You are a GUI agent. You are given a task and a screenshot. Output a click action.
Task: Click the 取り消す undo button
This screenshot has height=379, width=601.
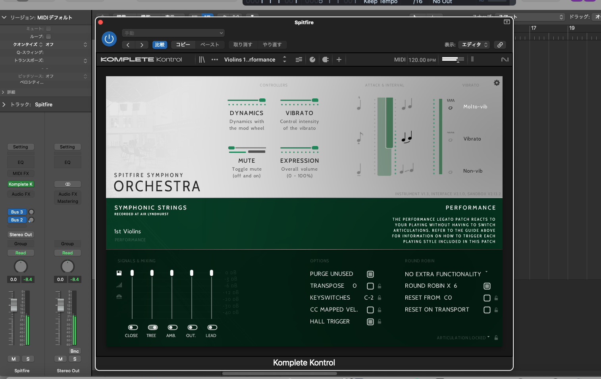pyautogui.click(x=243, y=45)
